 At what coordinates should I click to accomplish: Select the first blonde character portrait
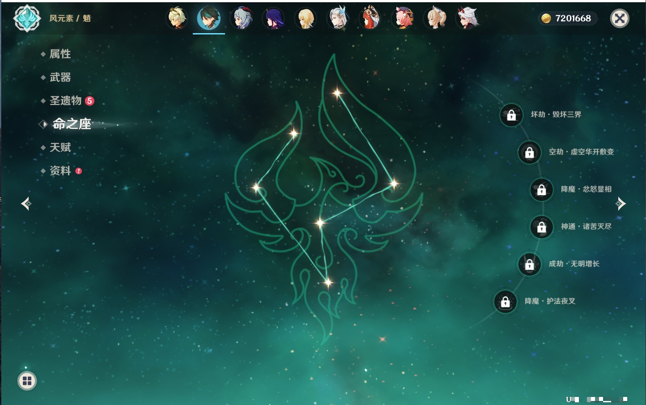point(177,18)
